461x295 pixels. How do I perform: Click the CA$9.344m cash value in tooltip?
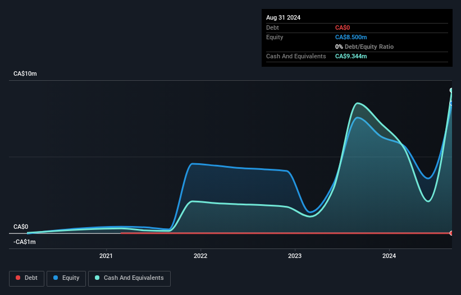[x=351, y=56]
